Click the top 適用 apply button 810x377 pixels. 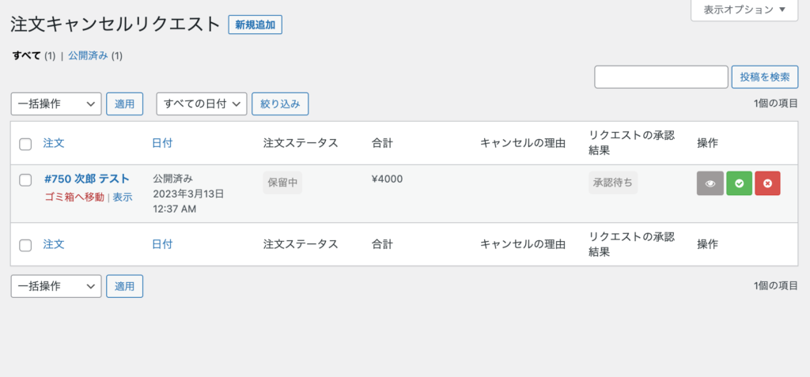[124, 104]
